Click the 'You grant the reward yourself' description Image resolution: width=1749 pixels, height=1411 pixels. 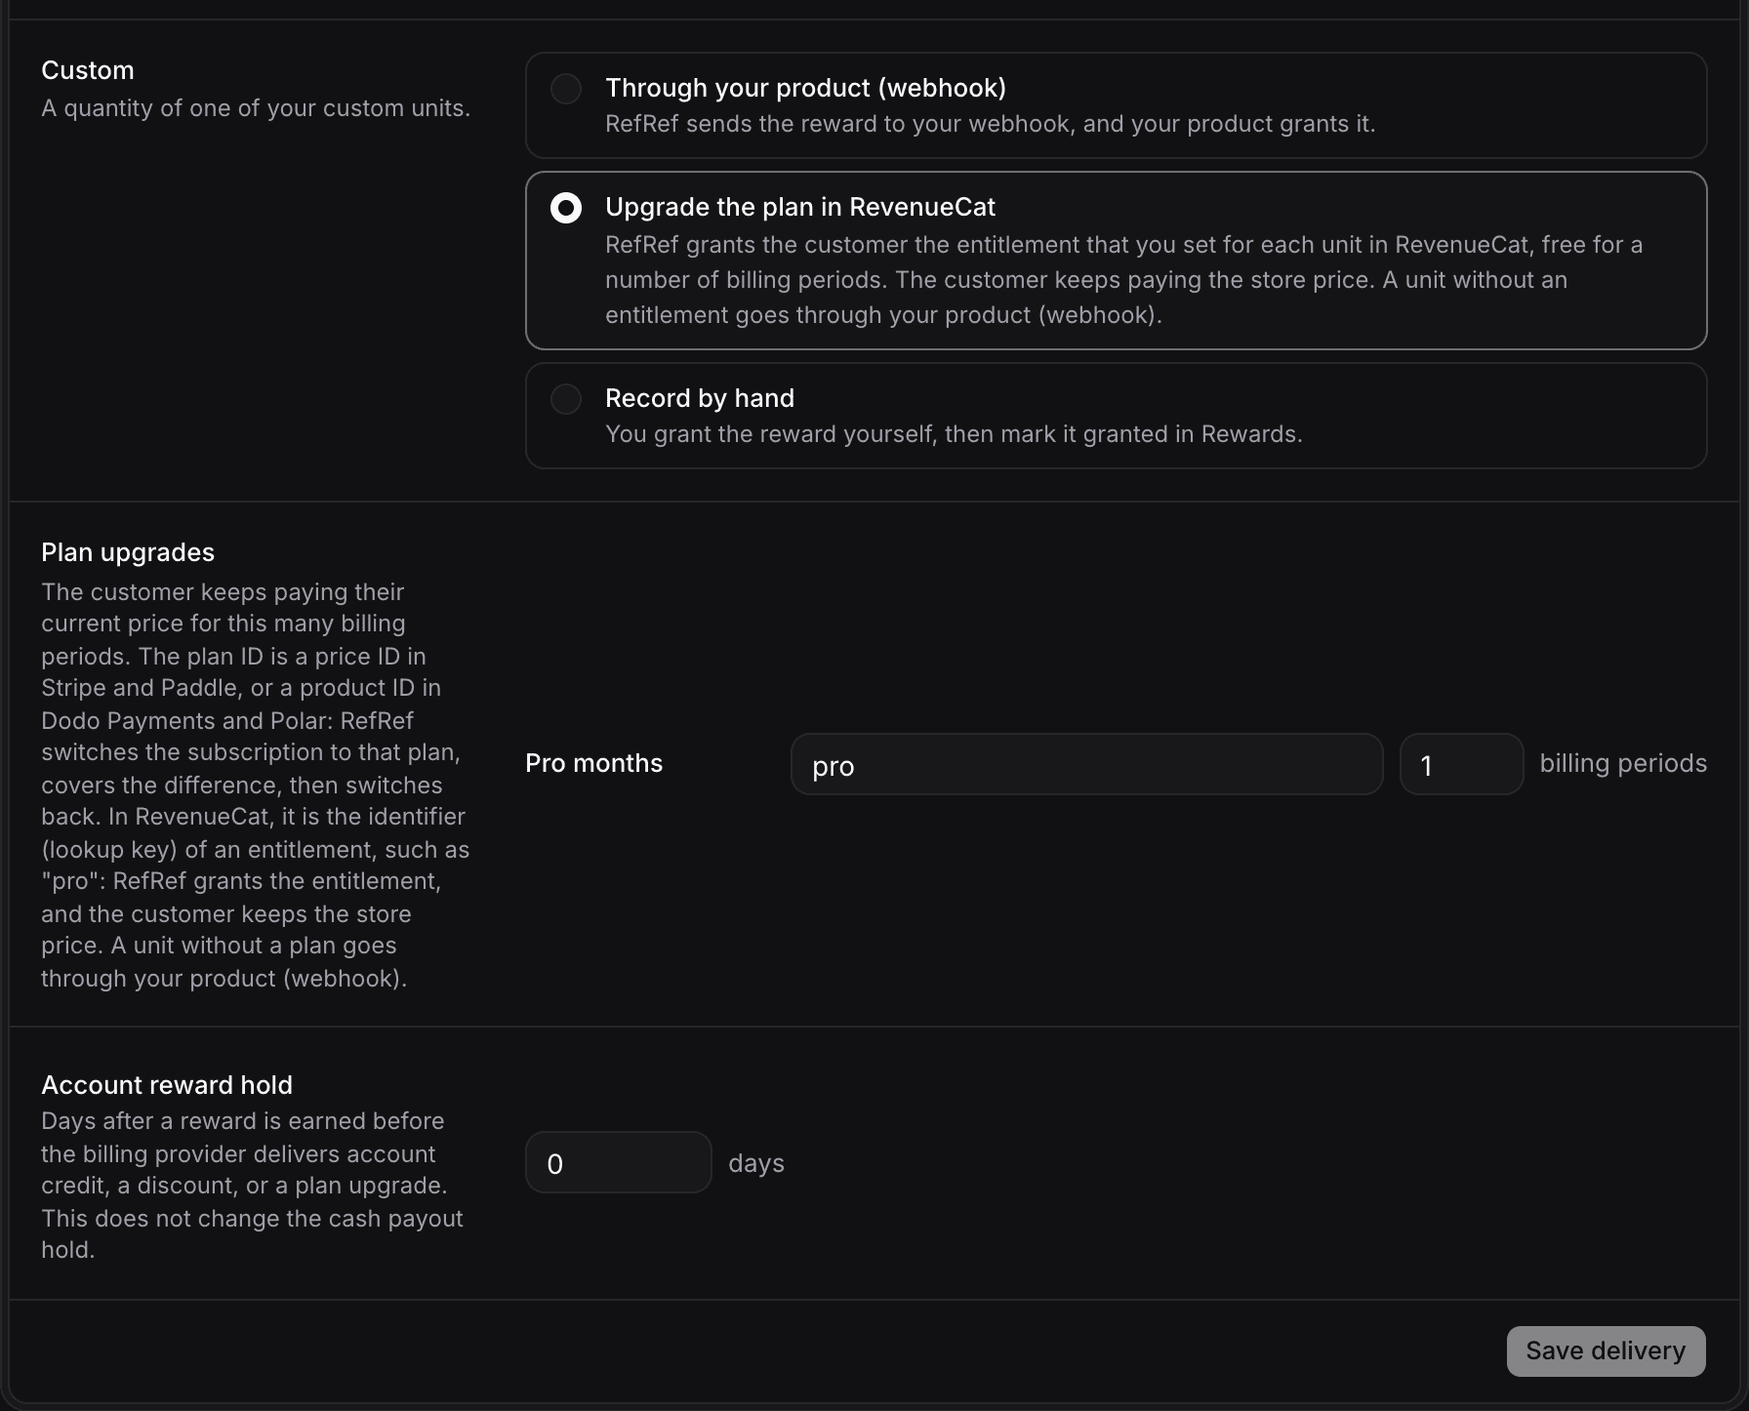pos(954,434)
